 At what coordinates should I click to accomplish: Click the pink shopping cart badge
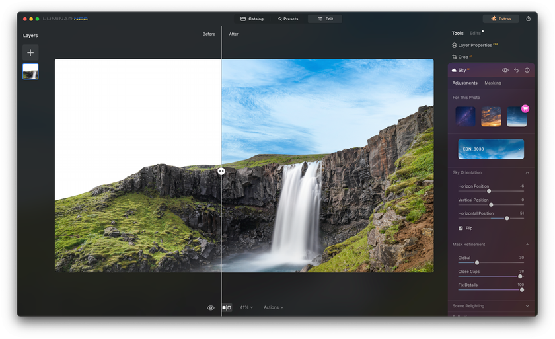525,108
